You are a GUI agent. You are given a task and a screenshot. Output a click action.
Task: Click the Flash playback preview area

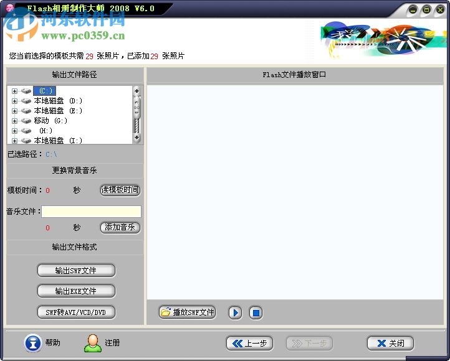(295, 192)
